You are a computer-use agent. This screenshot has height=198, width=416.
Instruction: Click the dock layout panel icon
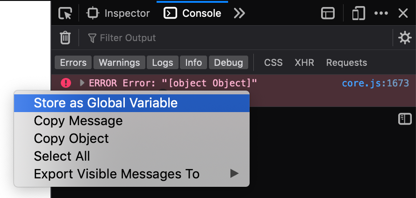pyautogui.click(x=328, y=13)
